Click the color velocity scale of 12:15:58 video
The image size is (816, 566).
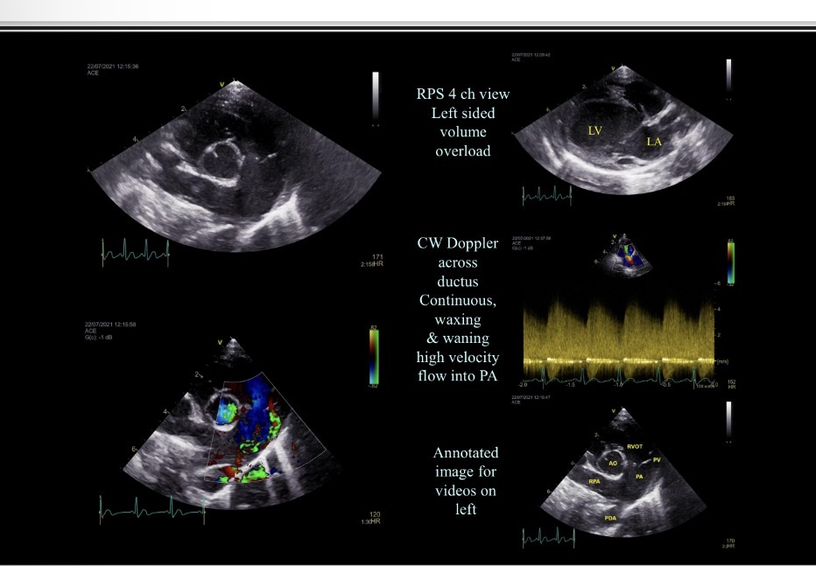374,357
